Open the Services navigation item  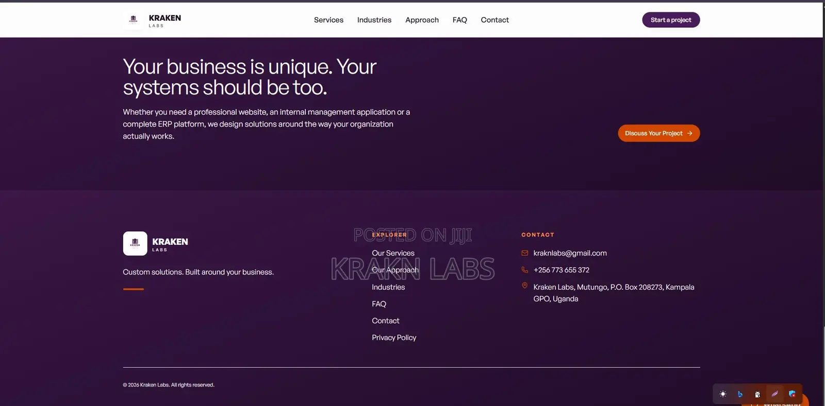click(x=328, y=20)
